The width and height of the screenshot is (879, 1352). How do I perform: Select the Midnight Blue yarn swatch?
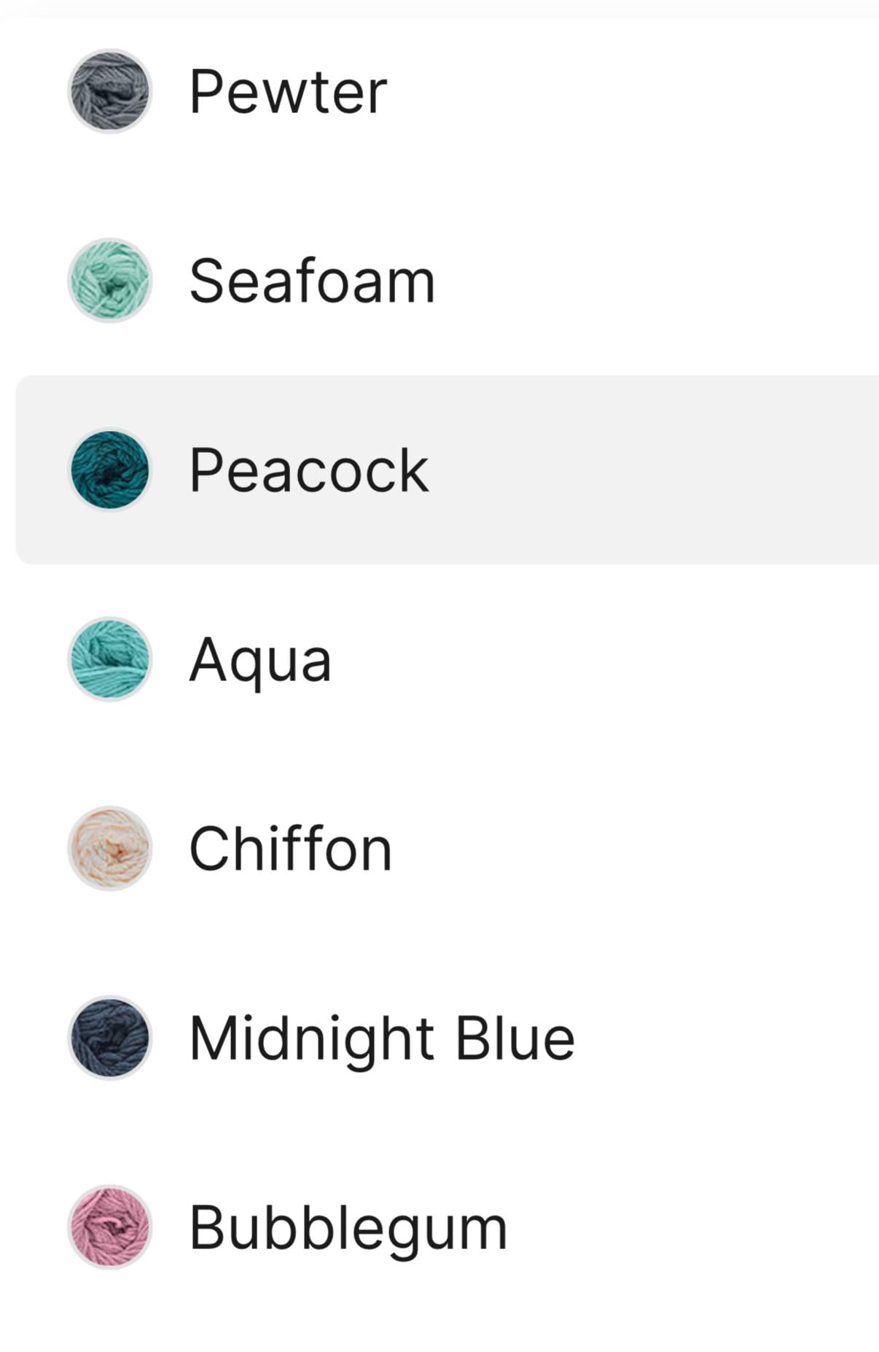point(110,1038)
